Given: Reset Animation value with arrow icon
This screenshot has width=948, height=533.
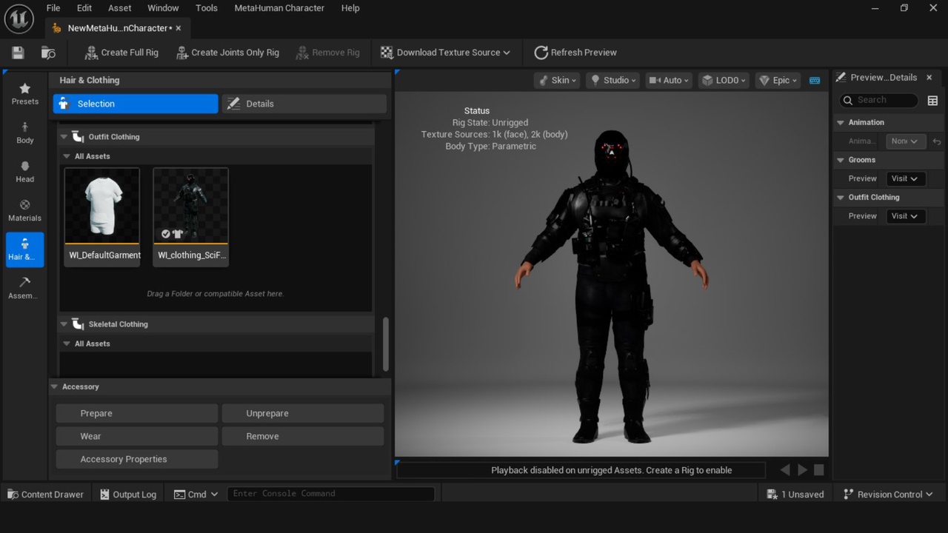Looking at the screenshot, I should point(936,141).
